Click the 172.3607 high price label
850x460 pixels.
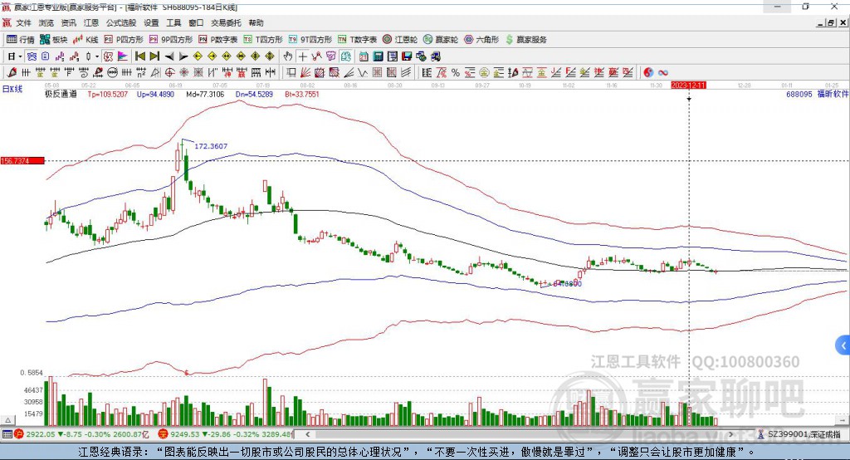211,146
